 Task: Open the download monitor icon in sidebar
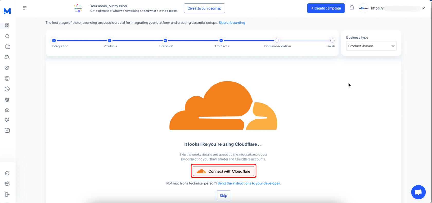(7, 131)
